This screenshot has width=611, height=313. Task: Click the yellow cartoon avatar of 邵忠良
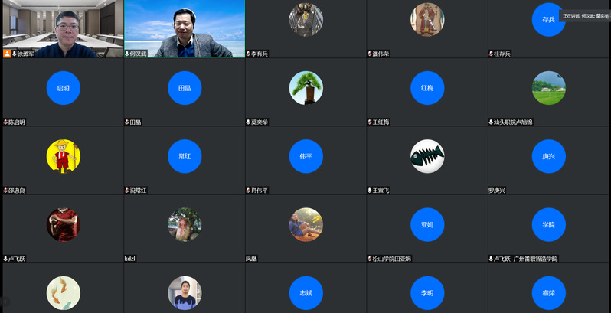[x=63, y=156]
